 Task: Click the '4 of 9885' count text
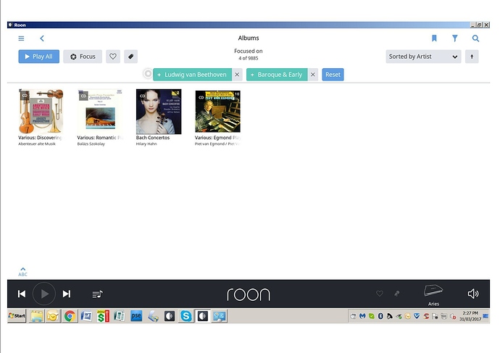249,59
